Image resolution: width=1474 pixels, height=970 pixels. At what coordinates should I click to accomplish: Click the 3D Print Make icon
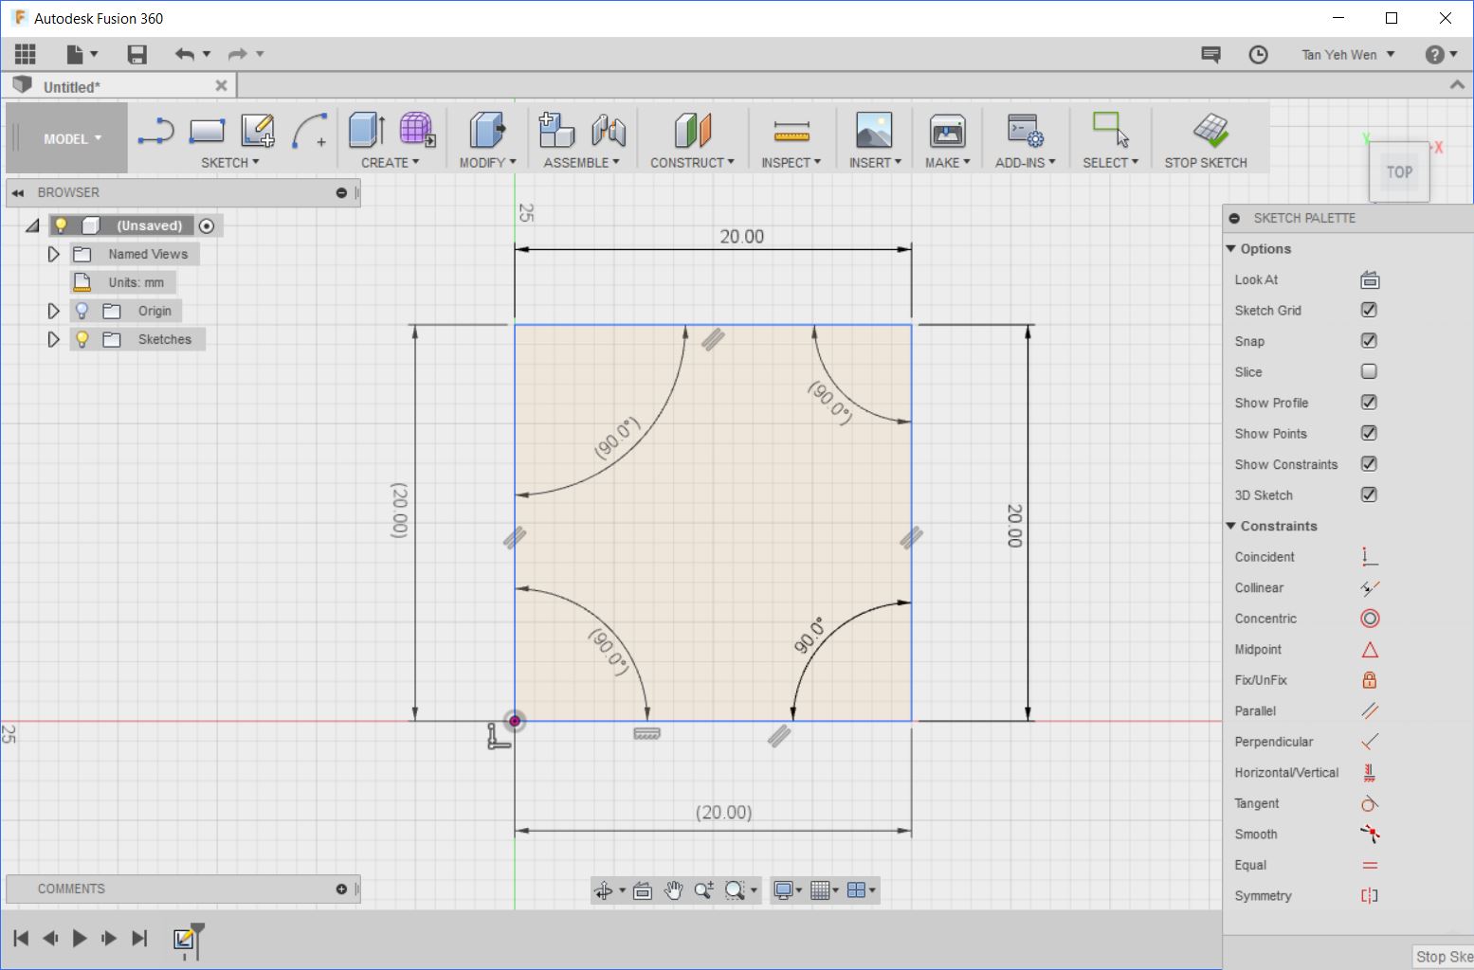pos(947,131)
